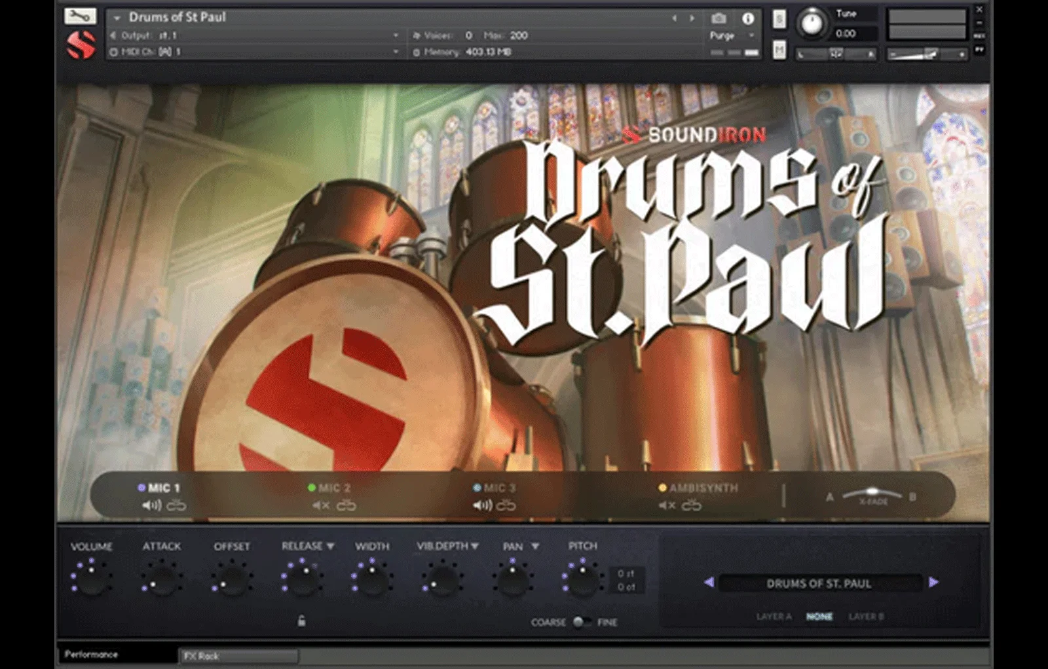Click the MIC 1 link icon
This screenshot has width=1048, height=669.
point(176,505)
